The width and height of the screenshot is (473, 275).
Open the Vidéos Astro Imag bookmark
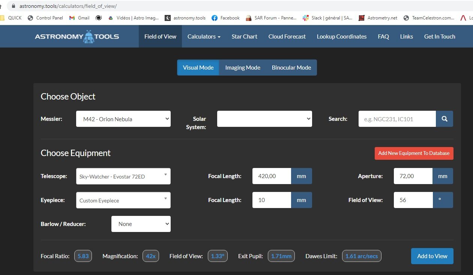tap(134, 18)
